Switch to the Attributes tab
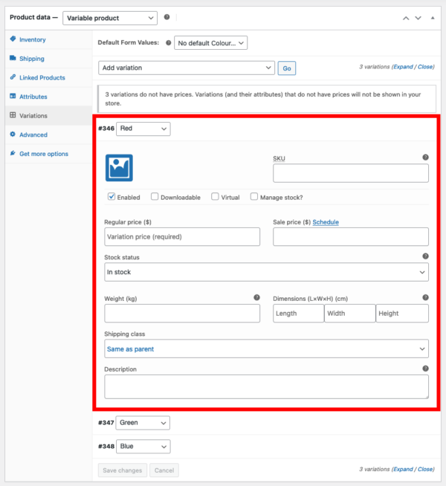This screenshot has height=486, width=446. (33, 97)
